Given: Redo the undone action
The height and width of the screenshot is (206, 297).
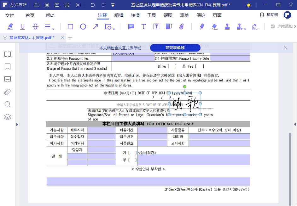Looking at the screenshot, I should click(x=103, y=5).
